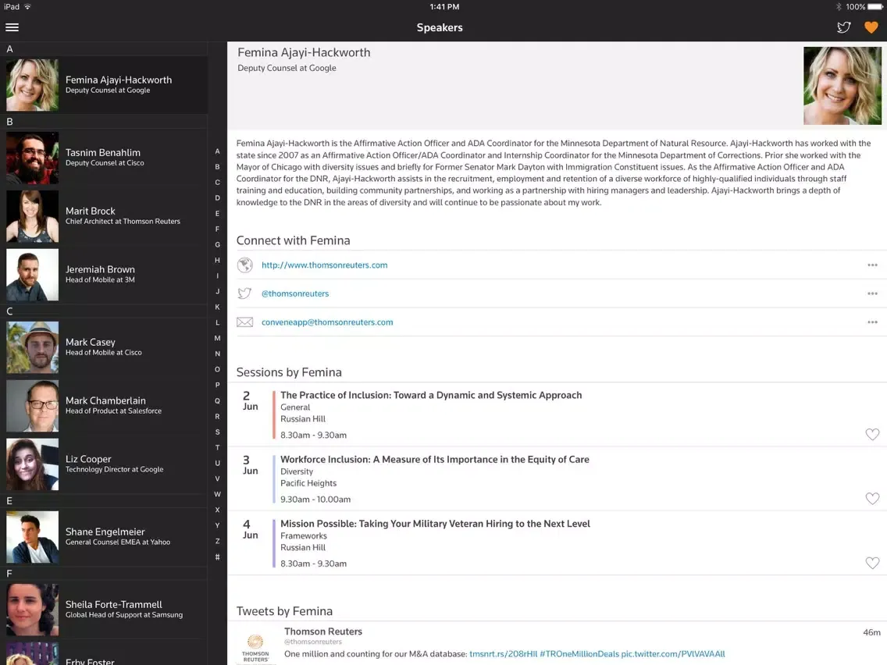
Task: Click the Sessions by Femina heading
Action: [289, 372]
